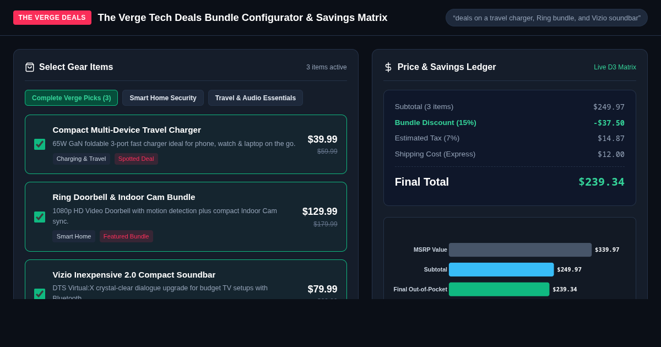The width and height of the screenshot is (661, 347).
Task: Click the $129.99 Ring bundle price
Action: 319,212
